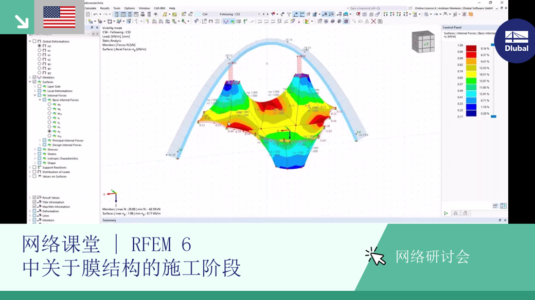This screenshot has height=300, width=535.
Task: Click the new project icon in the toolbar
Action: click(x=88, y=14)
